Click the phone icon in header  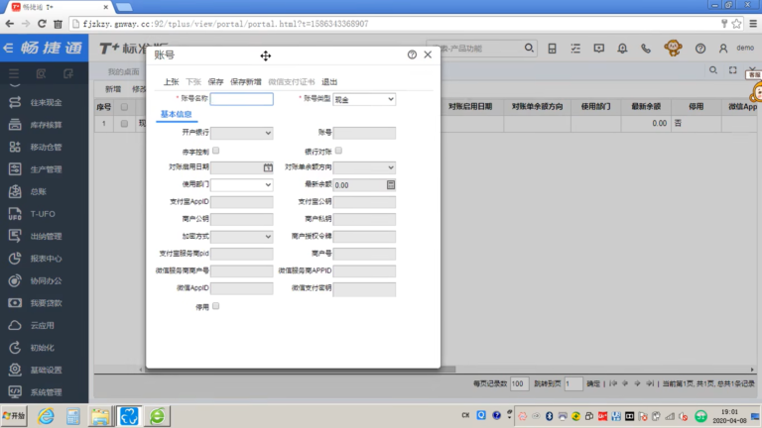coord(646,48)
